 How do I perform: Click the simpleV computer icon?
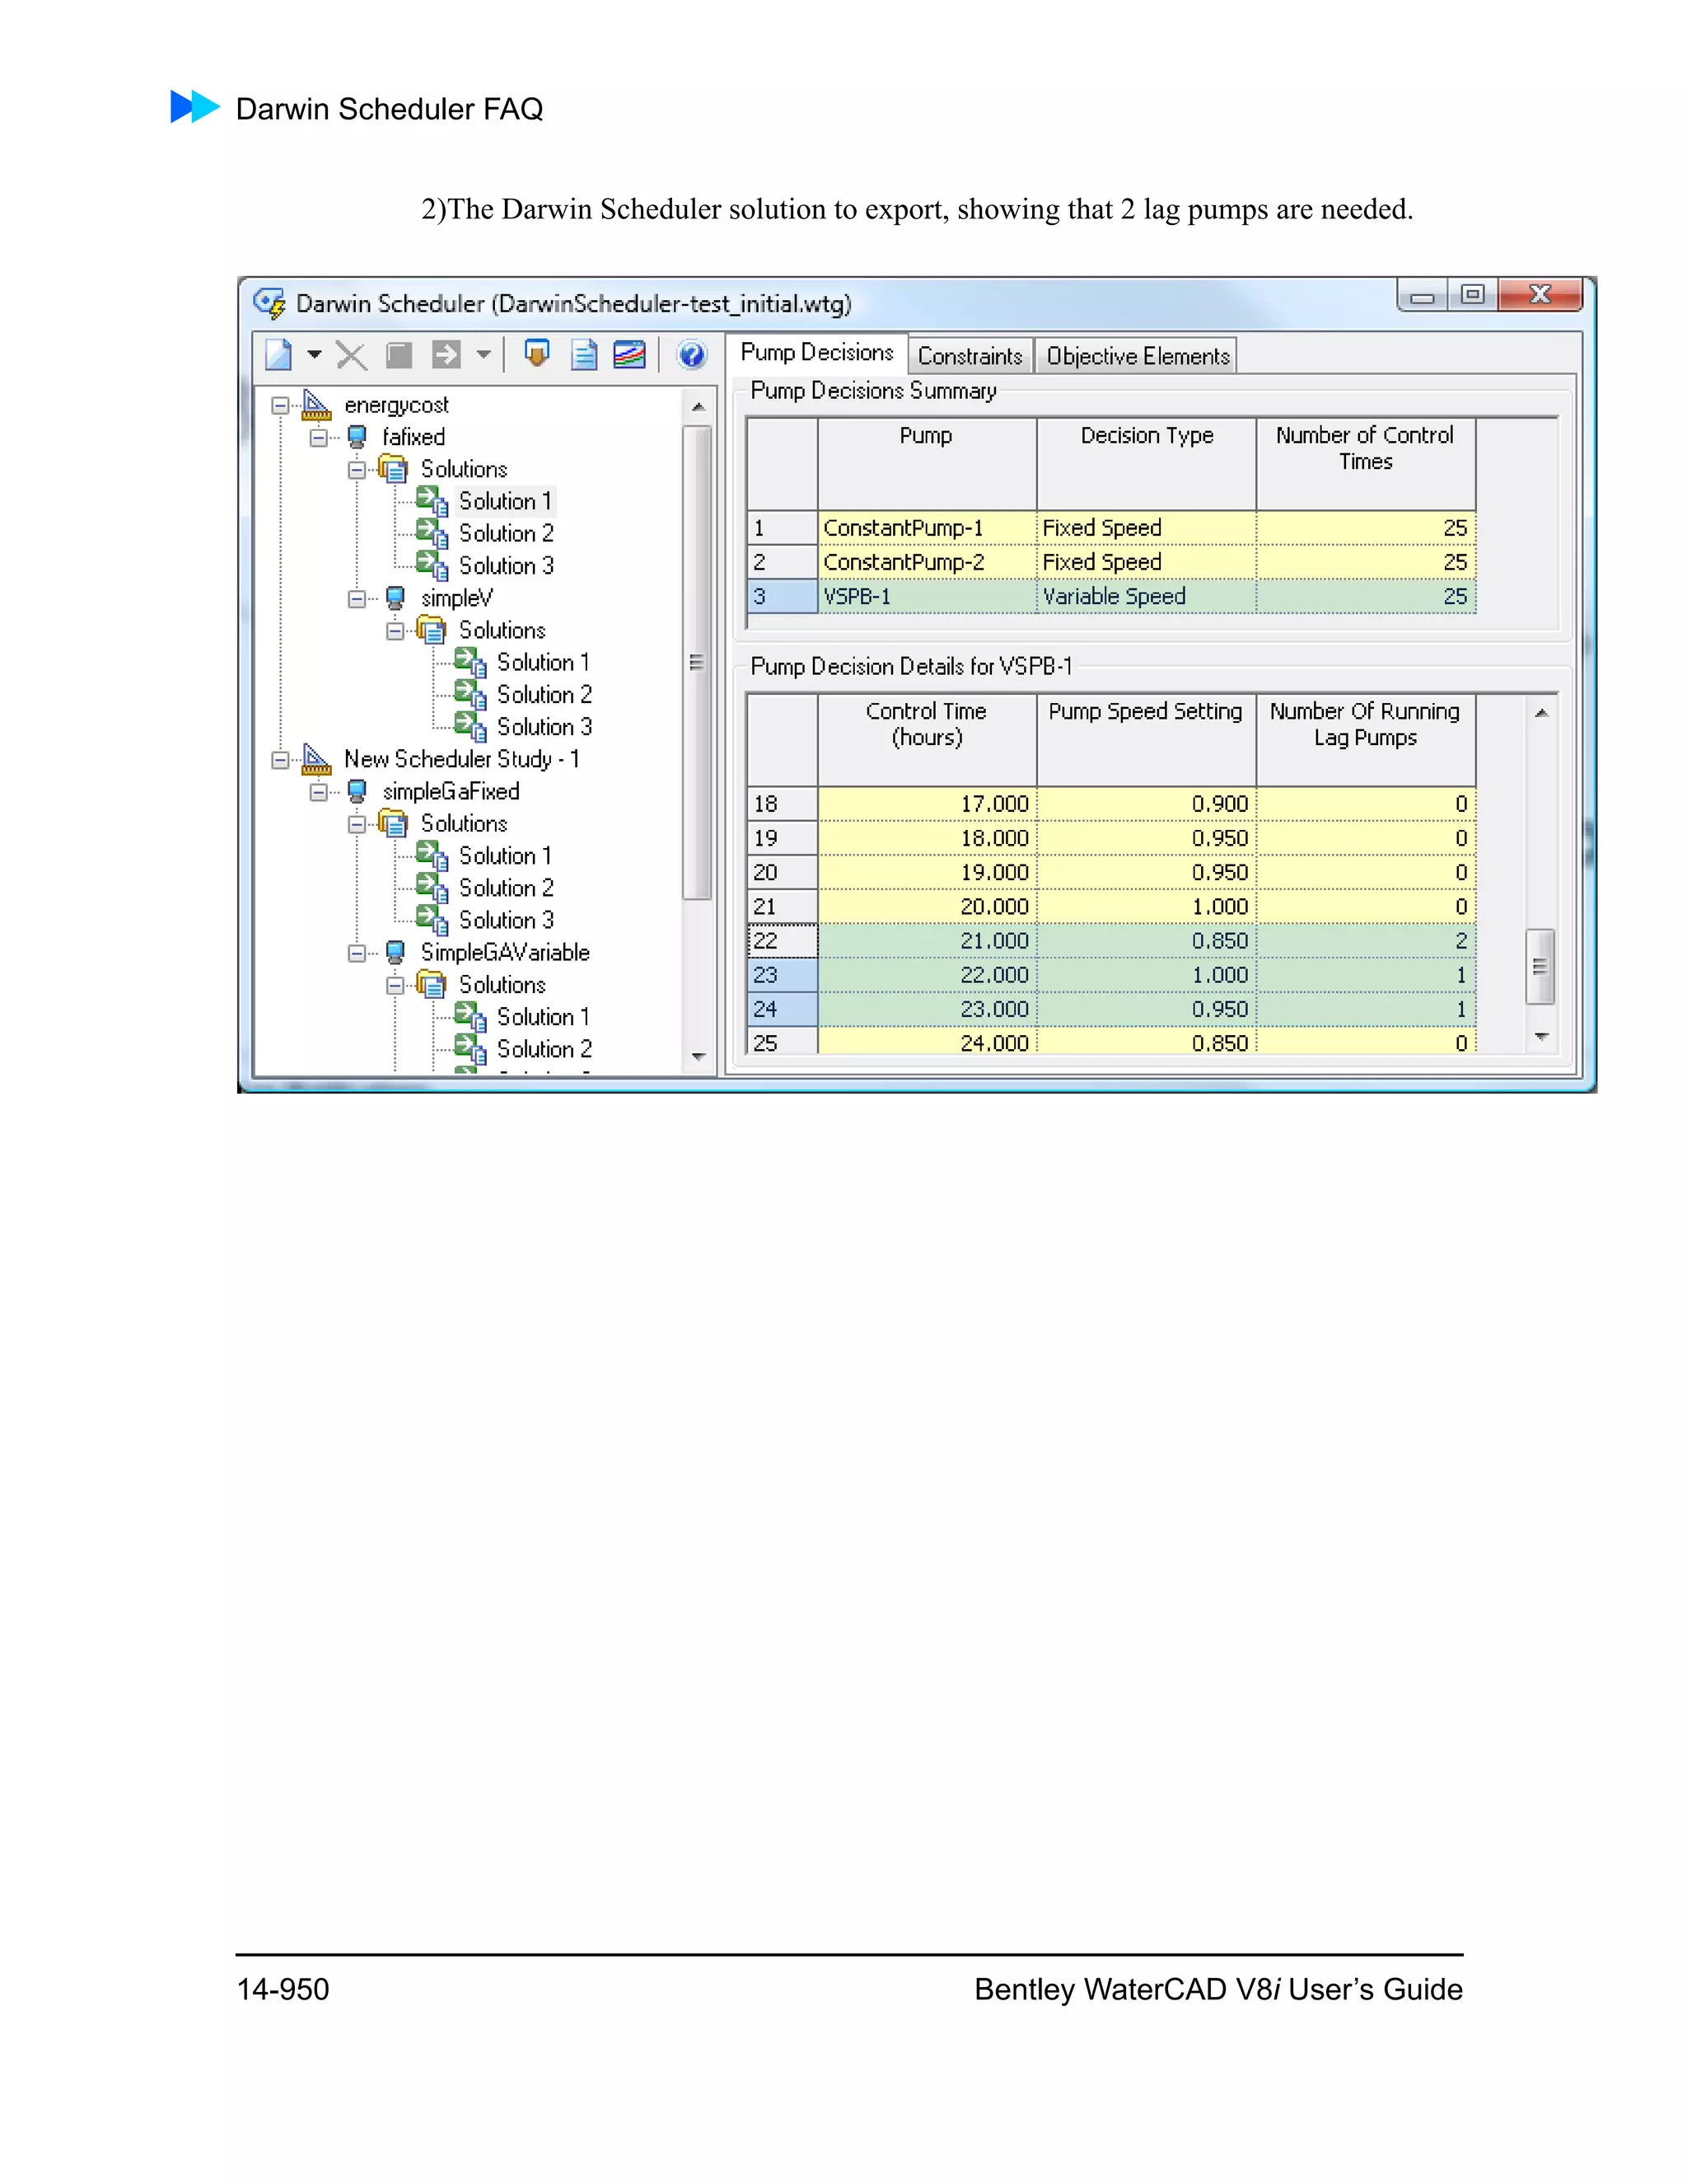click(x=395, y=598)
